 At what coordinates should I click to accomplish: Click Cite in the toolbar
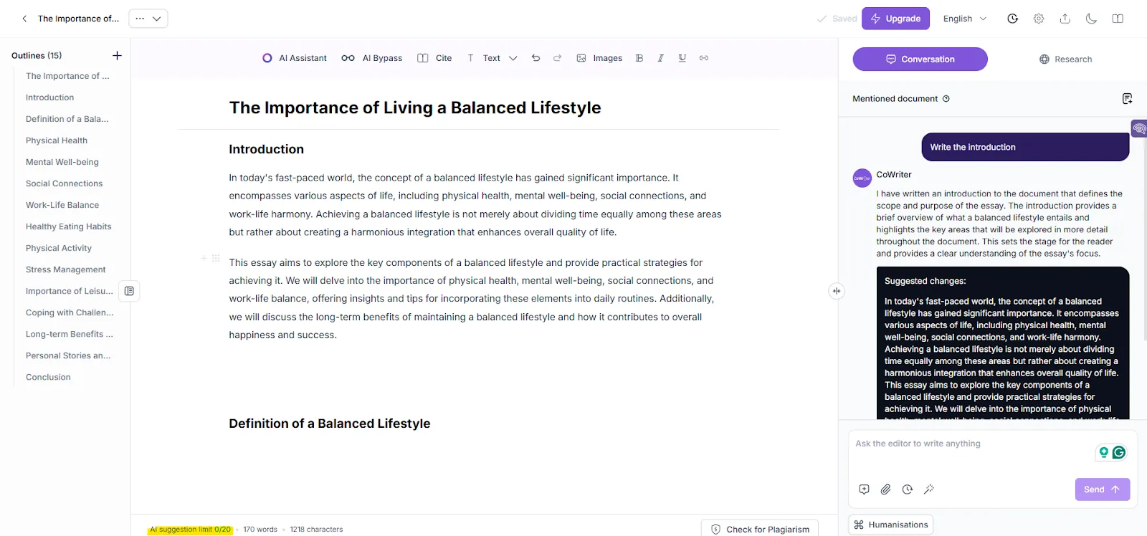[434, 58]
